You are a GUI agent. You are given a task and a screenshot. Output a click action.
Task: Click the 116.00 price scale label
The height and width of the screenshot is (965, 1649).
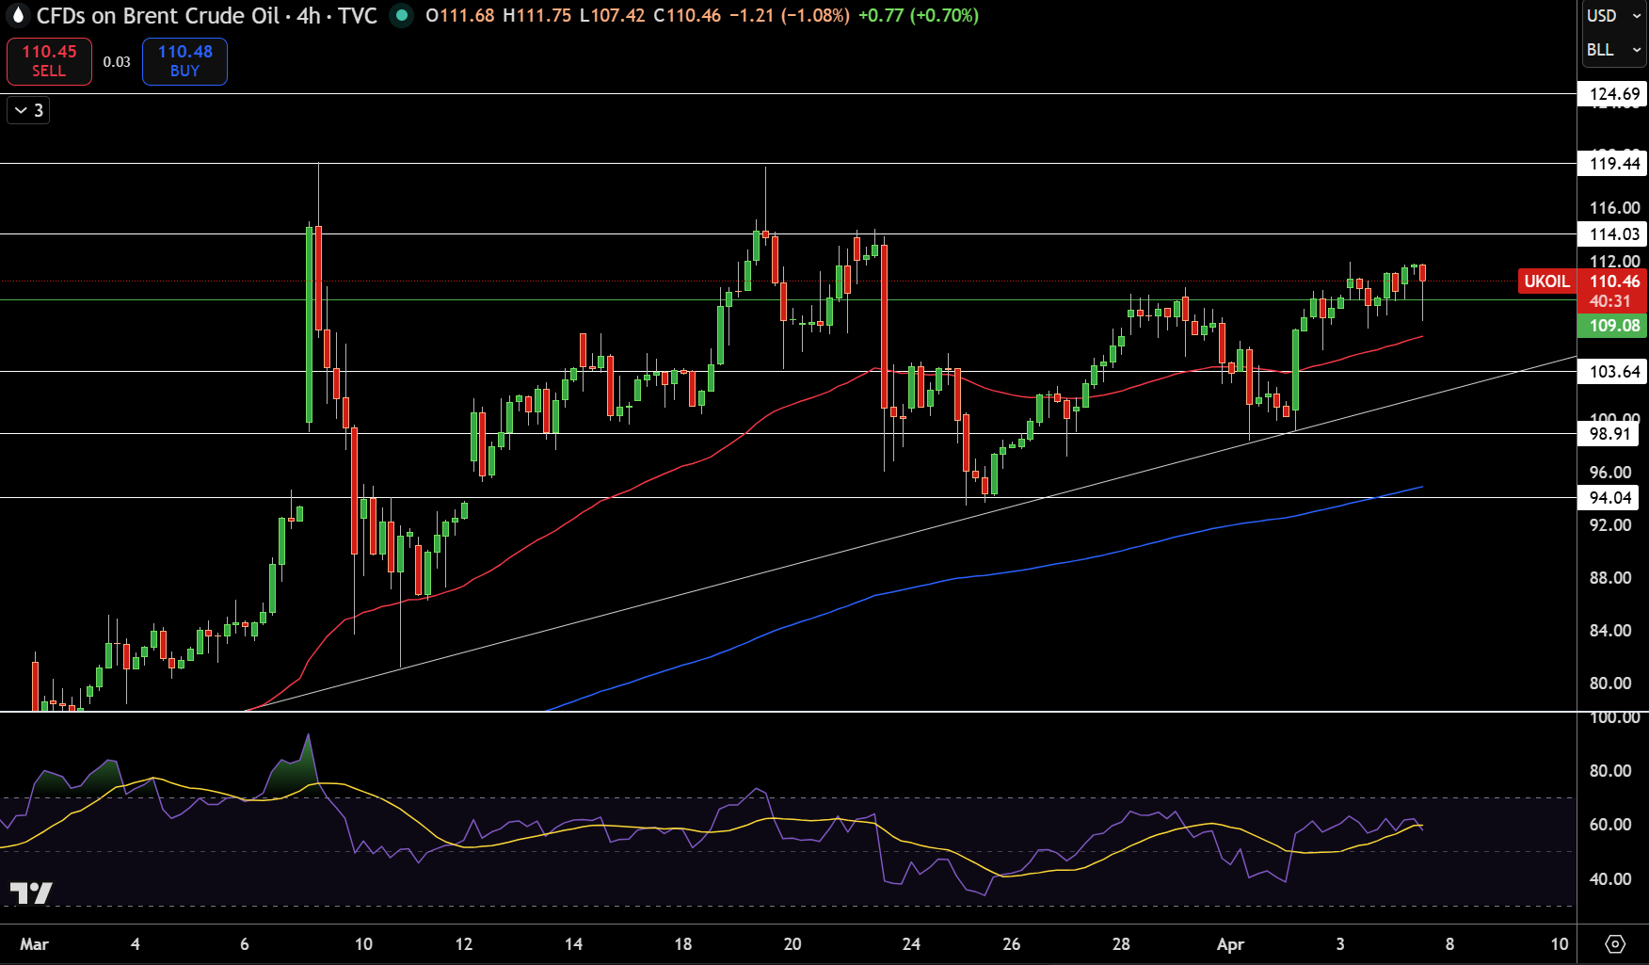[1614, 208]
